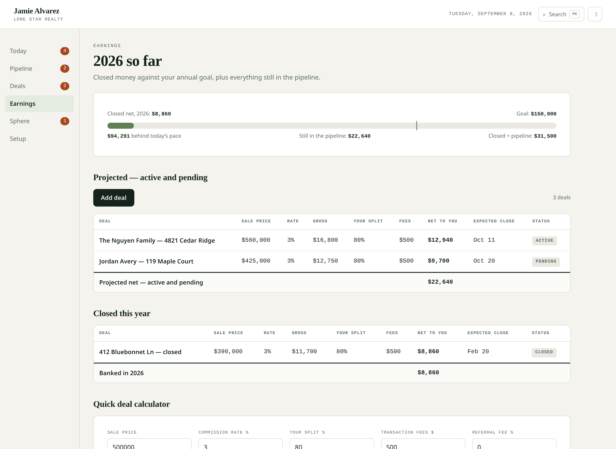Open the Search box
This screenshot has width=616, height=449.
pos(561,14)
